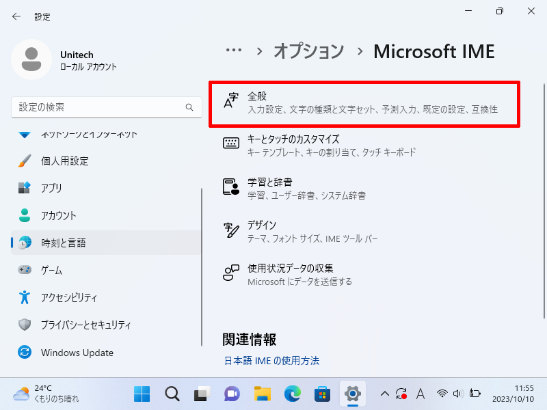Open Task View on the taskbar
The image size is (547, 410).
coord(202,394)
